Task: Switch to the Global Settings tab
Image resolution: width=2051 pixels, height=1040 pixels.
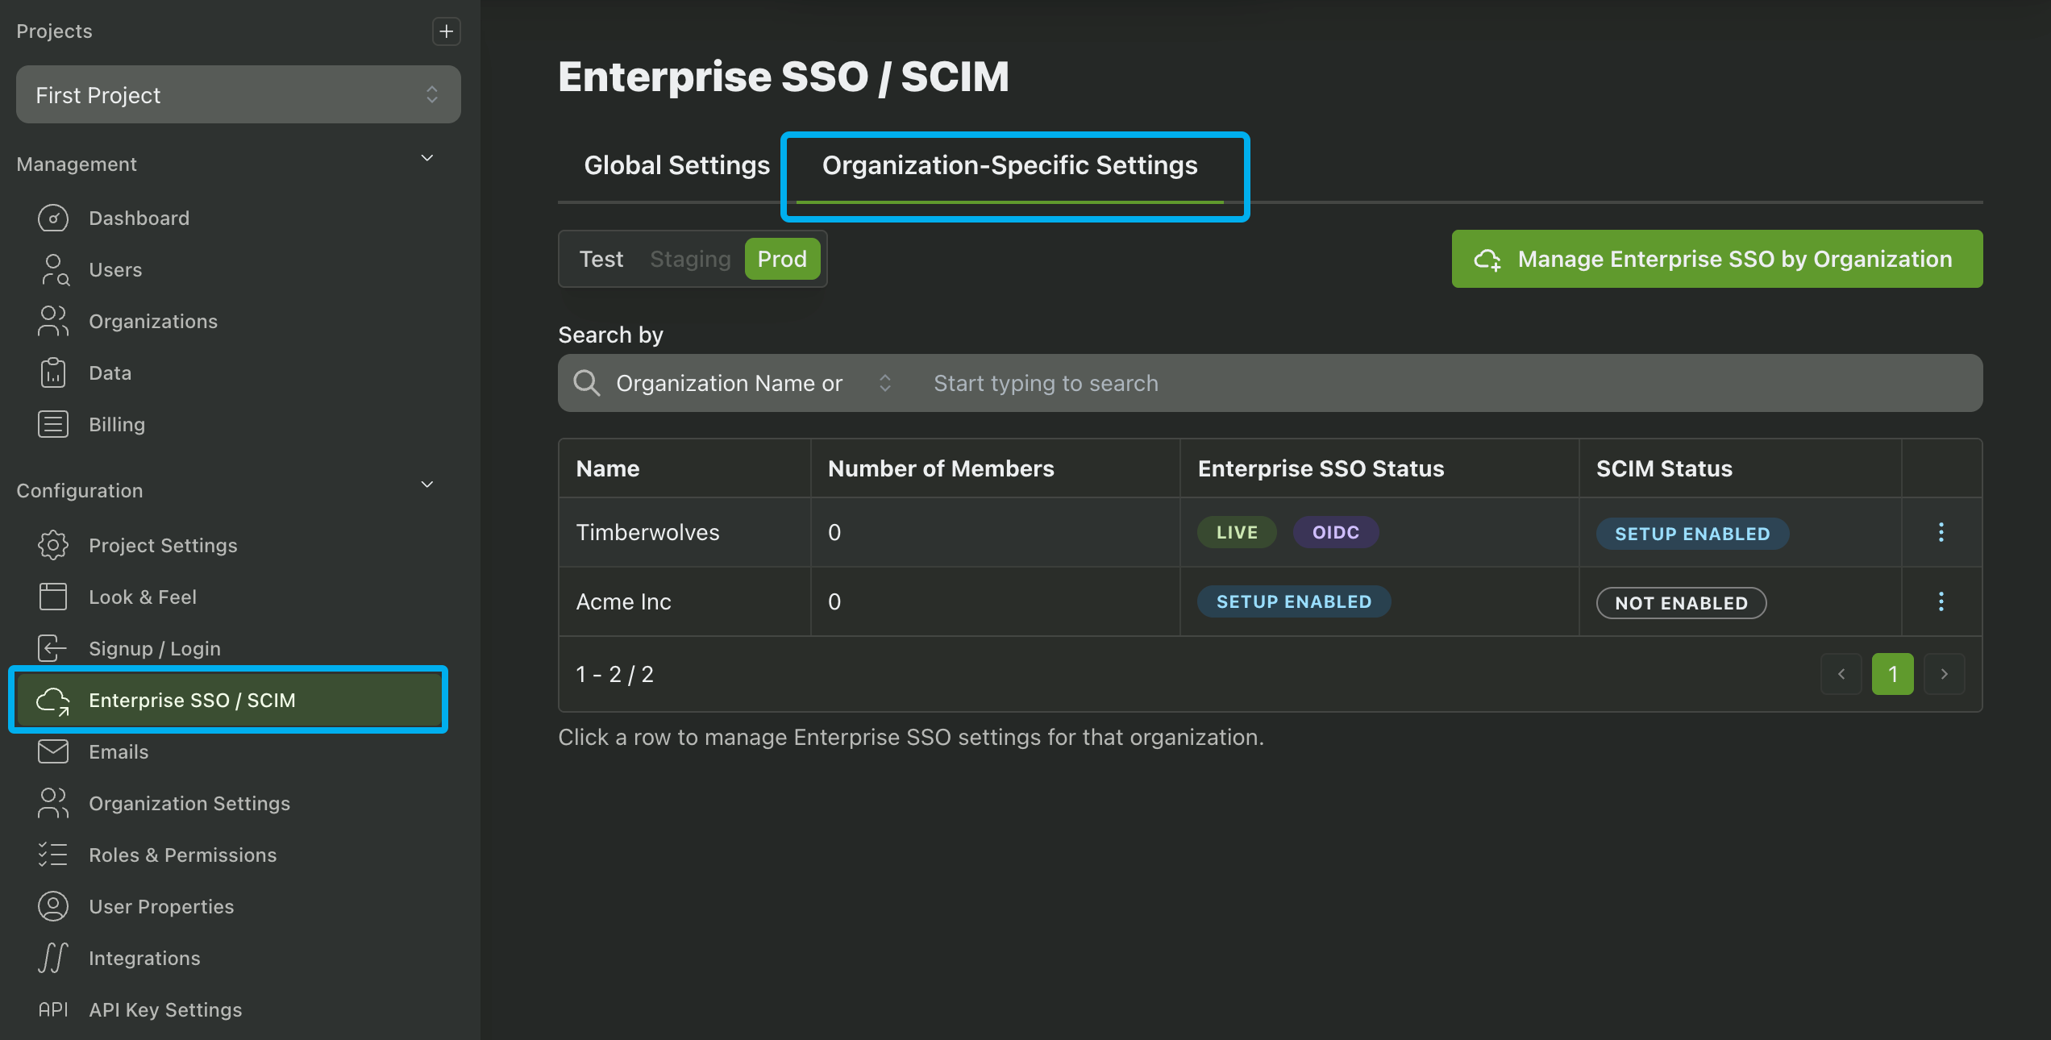Action: [x=676, y=164]
